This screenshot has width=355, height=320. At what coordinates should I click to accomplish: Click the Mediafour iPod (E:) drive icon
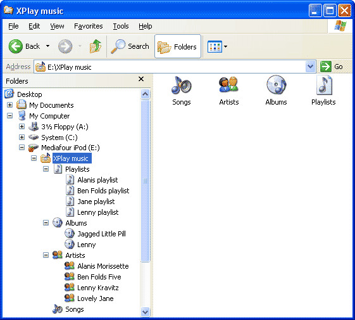[34, 148]
